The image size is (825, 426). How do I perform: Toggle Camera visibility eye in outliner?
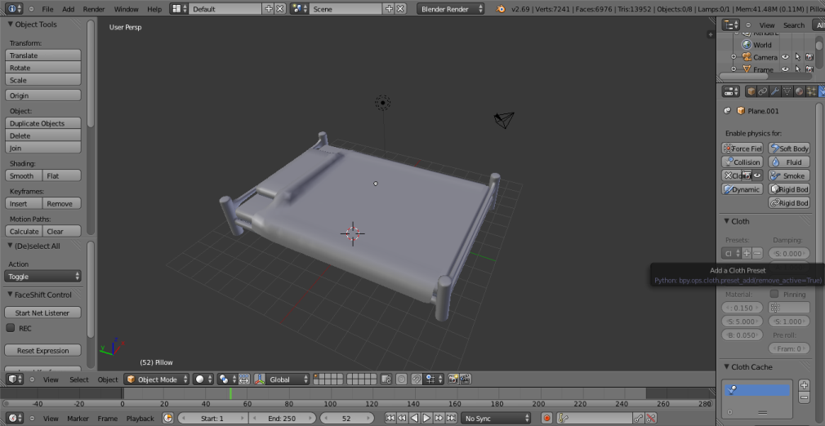point(785,57)
